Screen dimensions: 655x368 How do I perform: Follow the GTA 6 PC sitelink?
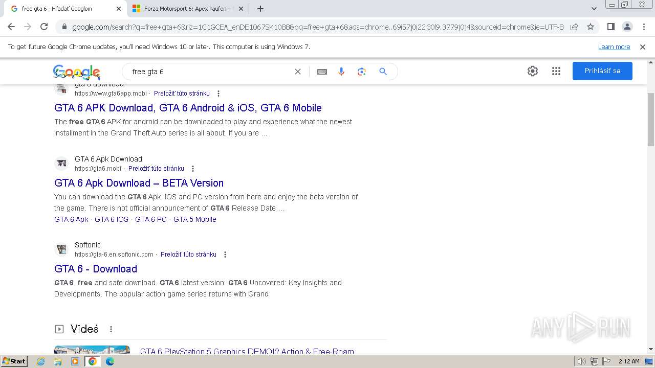tap(151, 219)
